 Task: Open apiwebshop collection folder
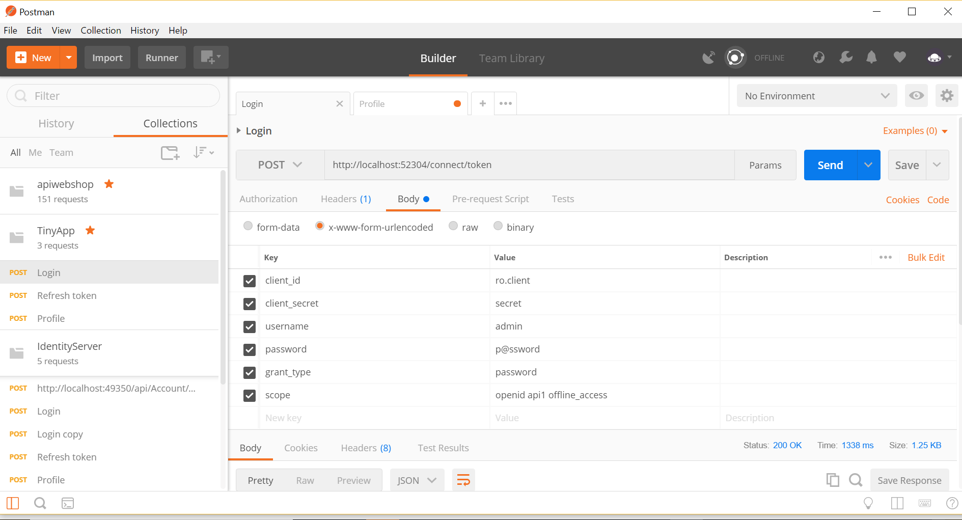109,191
